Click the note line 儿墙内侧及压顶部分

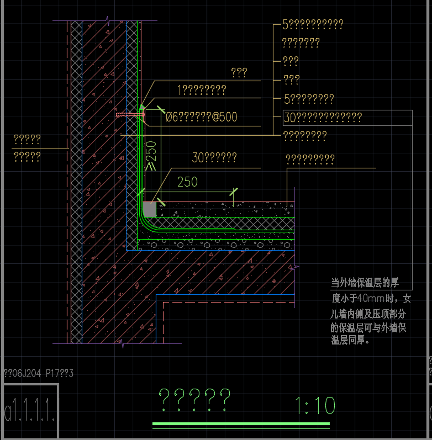click(368, 314)
